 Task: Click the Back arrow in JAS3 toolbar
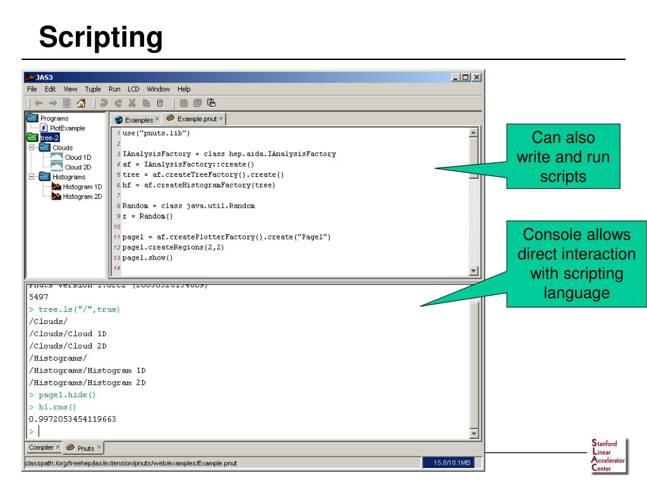(39, 103)
